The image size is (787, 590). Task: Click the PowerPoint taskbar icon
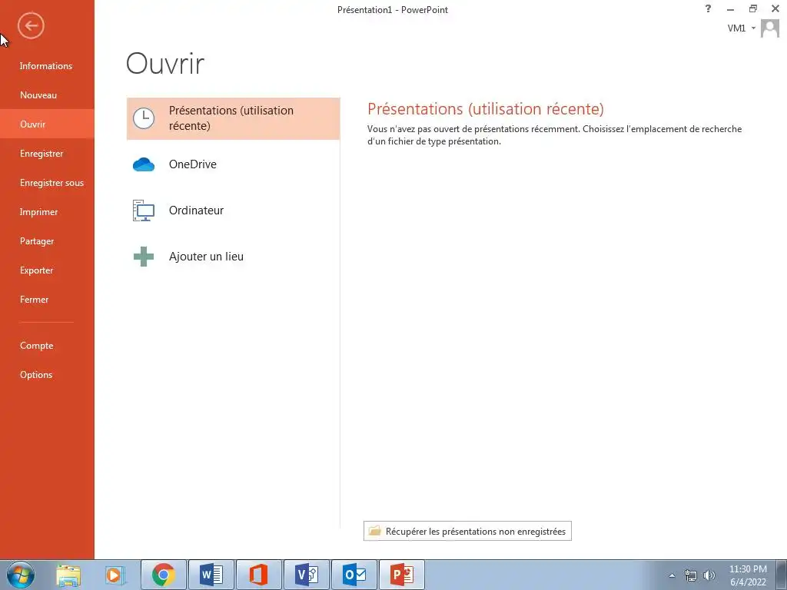coord(401,575)
